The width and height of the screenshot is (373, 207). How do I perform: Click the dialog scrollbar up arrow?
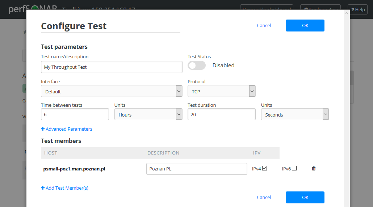tap(347, 13)
